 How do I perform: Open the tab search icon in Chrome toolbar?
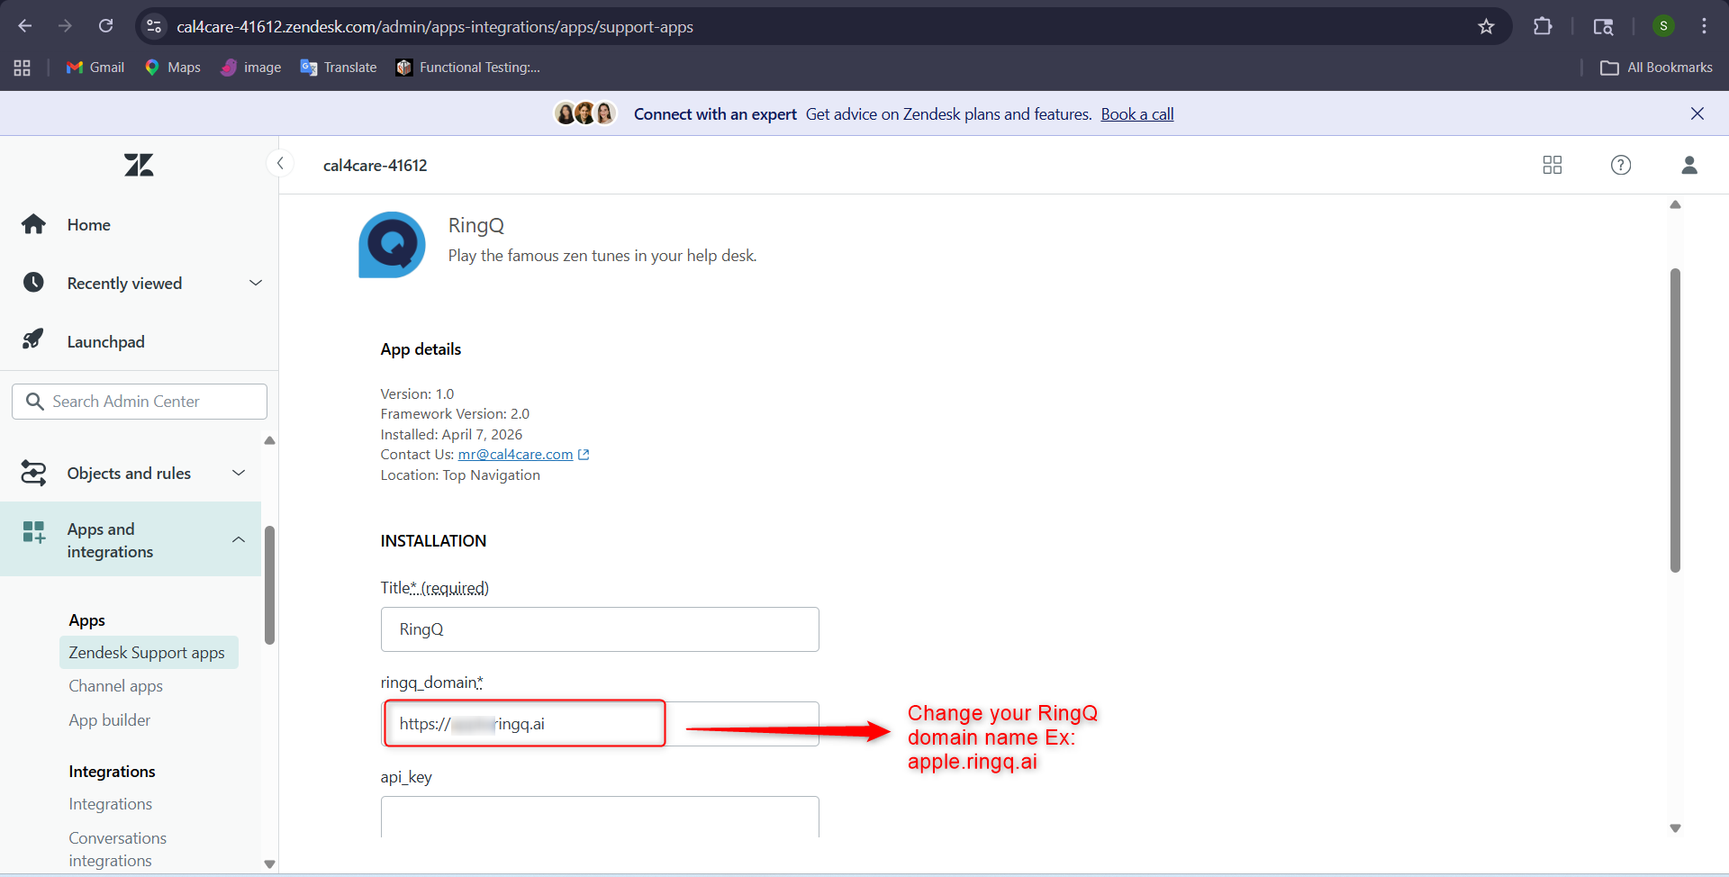tap(1603, 26)
